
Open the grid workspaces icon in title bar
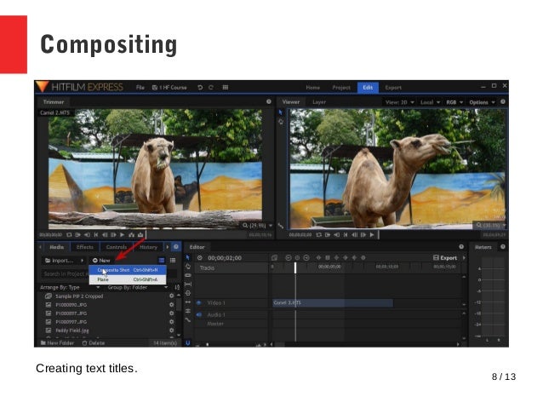point(225,88)
